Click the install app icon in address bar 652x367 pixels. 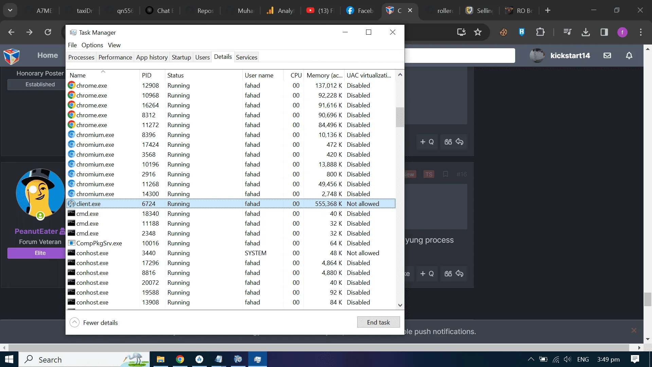click(461, 32)
